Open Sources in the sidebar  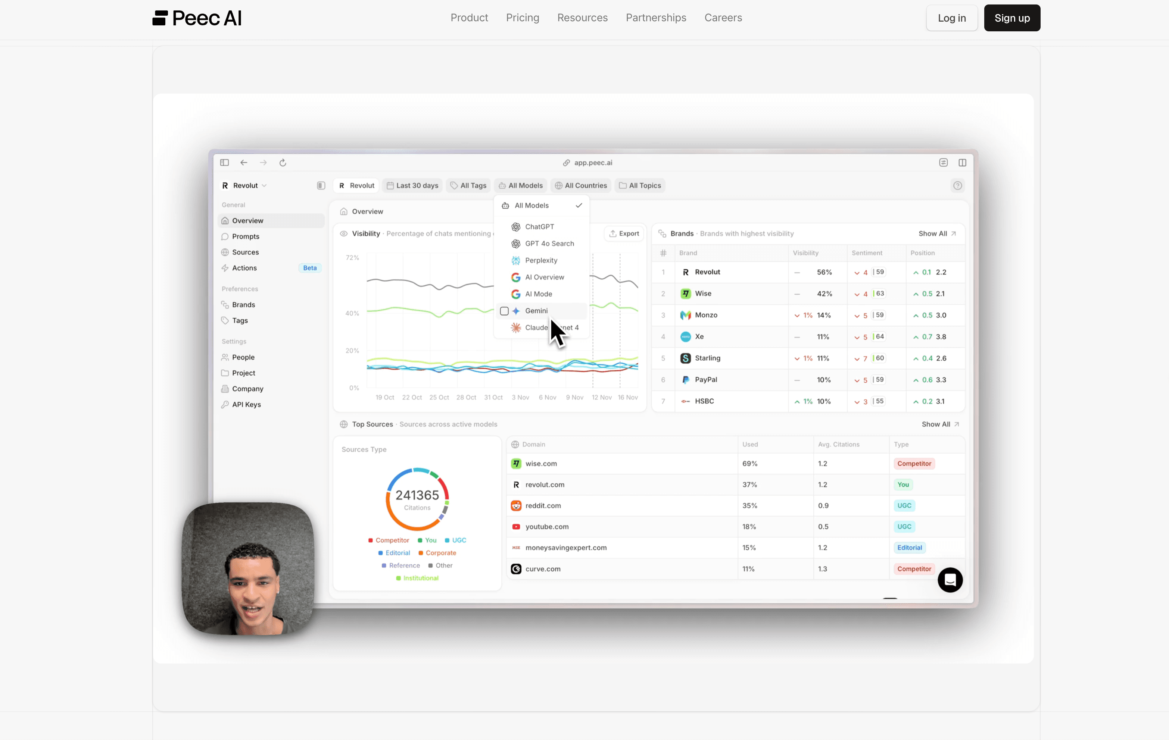click(x=271, y=253)
